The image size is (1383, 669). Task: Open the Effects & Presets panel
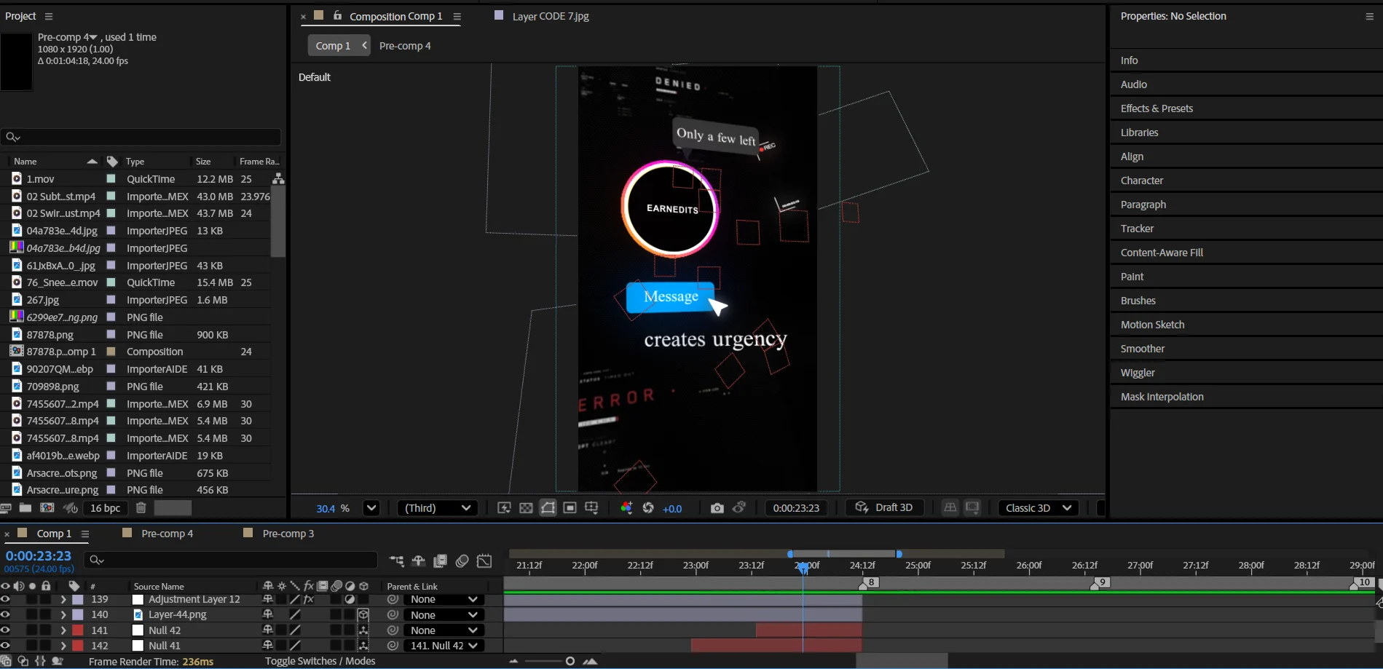click(x=1156, y=108)
